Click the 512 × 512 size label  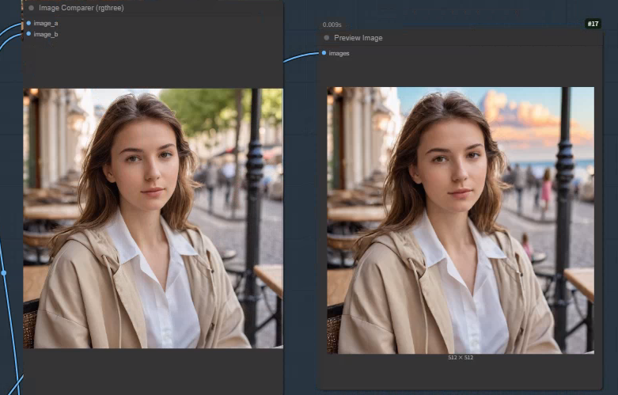(x=461, y=358)
